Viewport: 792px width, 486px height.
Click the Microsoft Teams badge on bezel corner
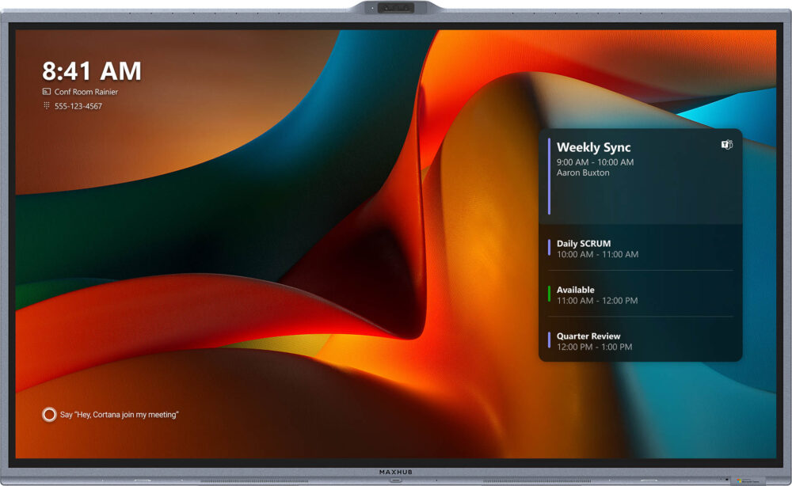747,480
